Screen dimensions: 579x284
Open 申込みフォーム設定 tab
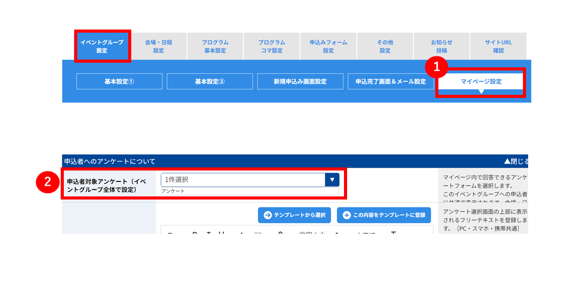click(328, 46)
